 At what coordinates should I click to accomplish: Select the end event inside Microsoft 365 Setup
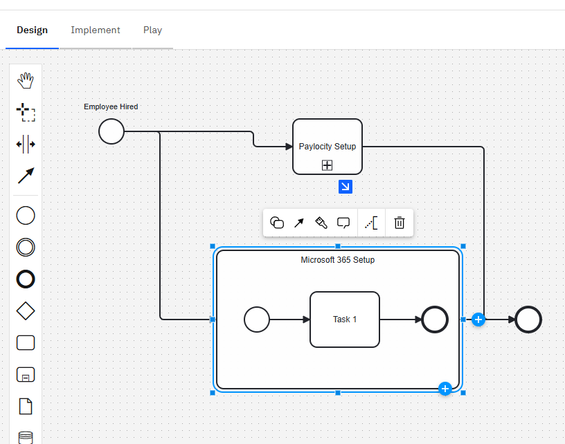pos(435,320)
